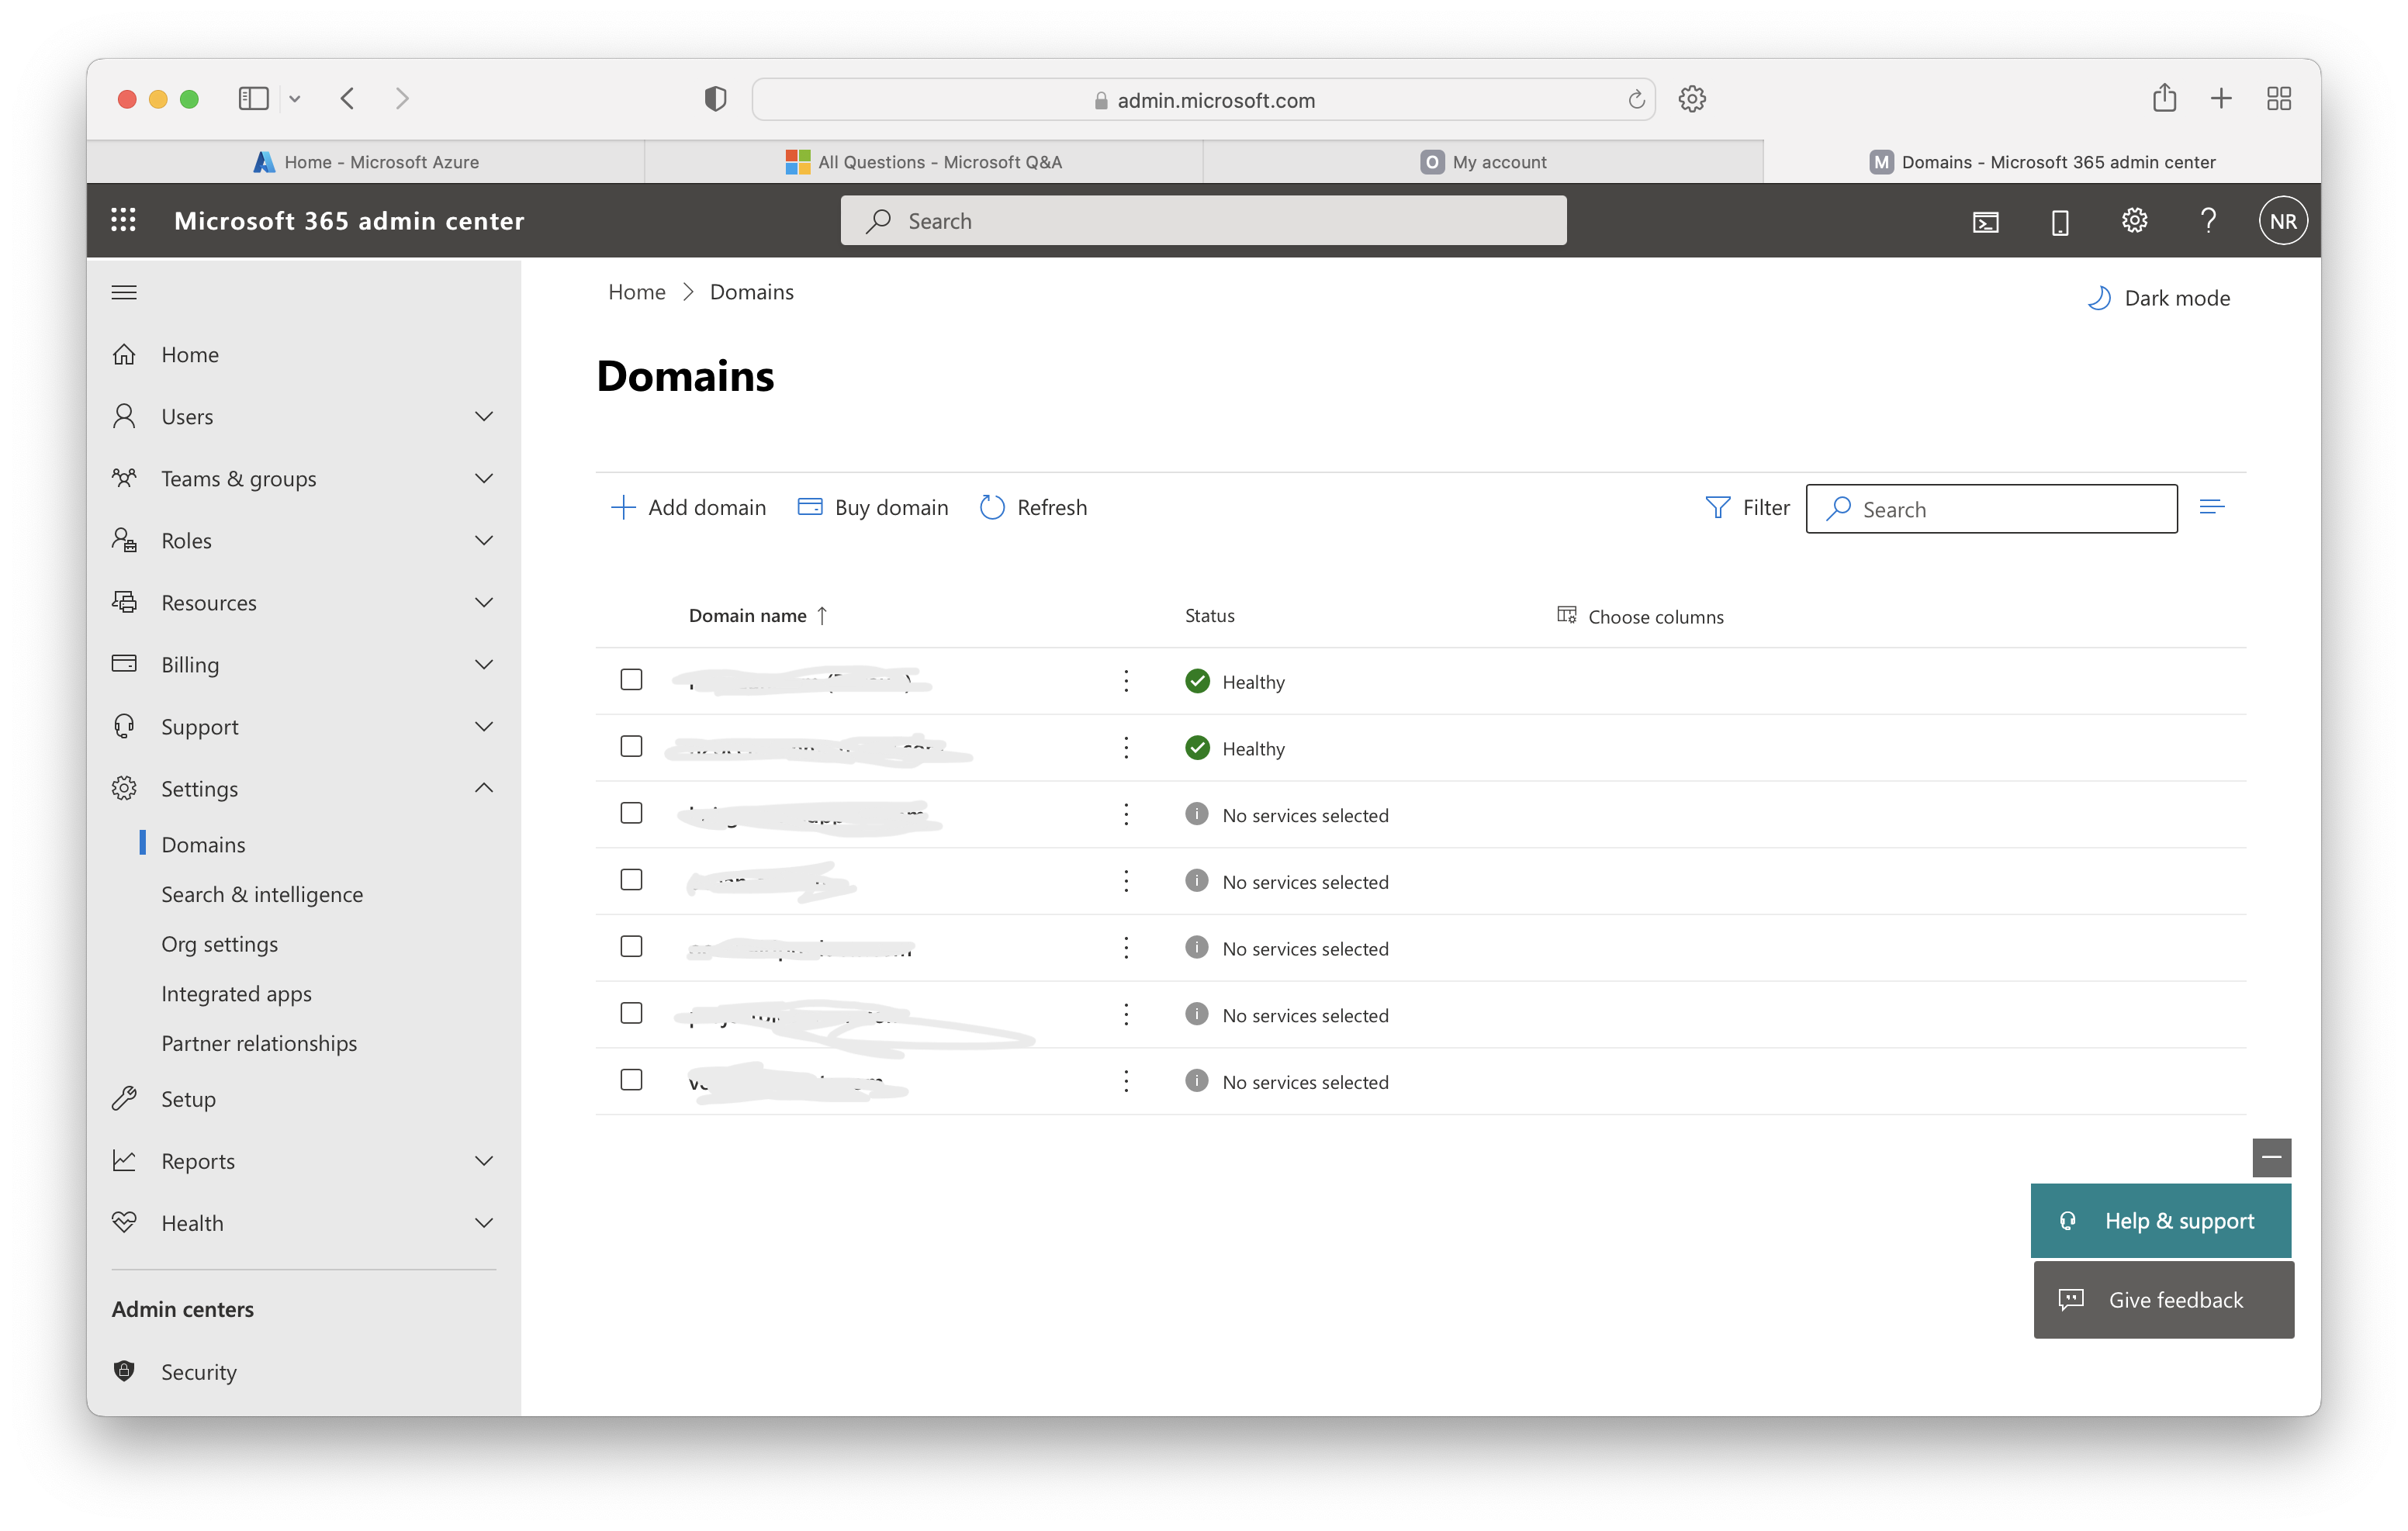
Task: Open new Safari tab with plus icon
Action: (2221, 98)
